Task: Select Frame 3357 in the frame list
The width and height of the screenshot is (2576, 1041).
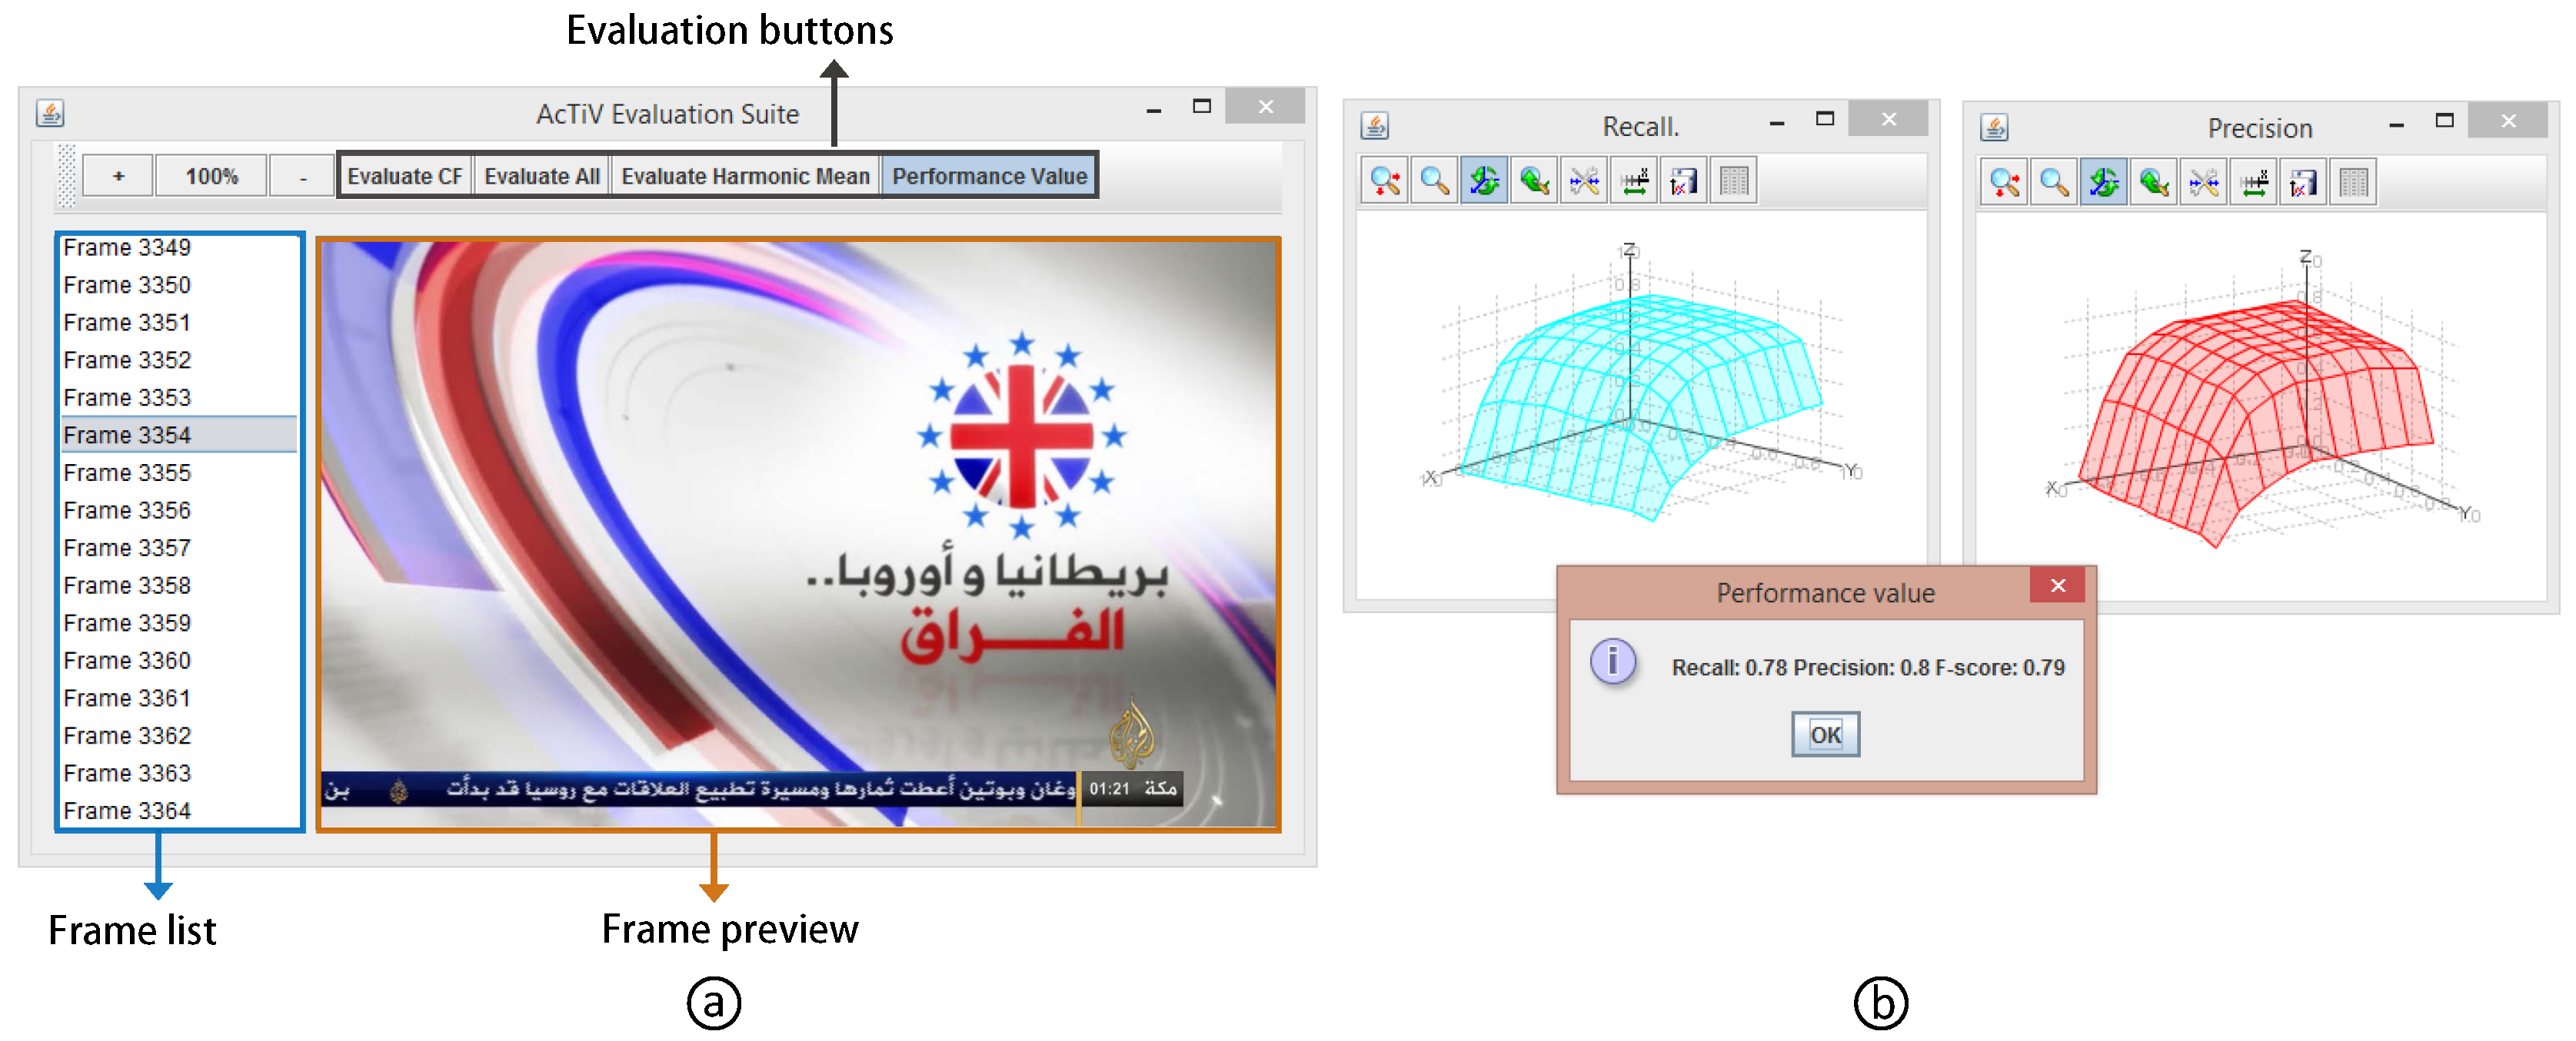Action: pyautogui.click(x=127, y=548)
